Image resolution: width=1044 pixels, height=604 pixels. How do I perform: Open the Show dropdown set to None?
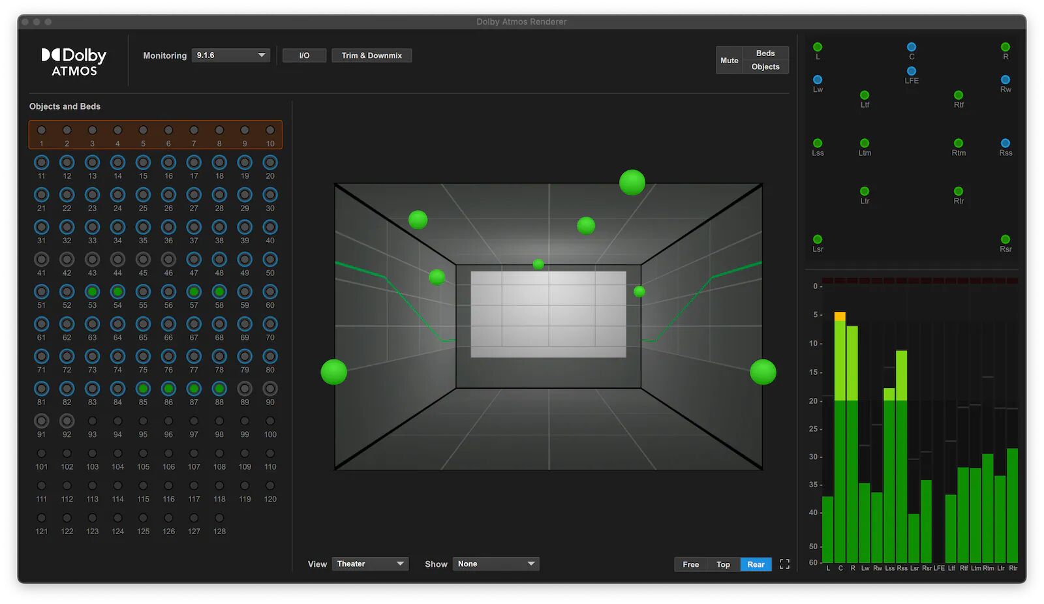pyautogui.click(x=496, y=564)
